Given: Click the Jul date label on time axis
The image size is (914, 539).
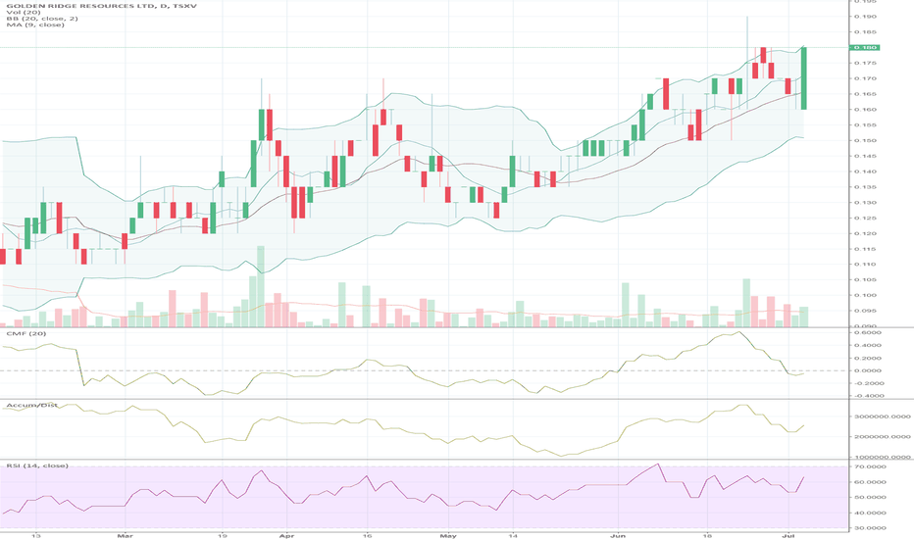Looking at the screenshot, I should pyautogui.click(x=788, y=535).
